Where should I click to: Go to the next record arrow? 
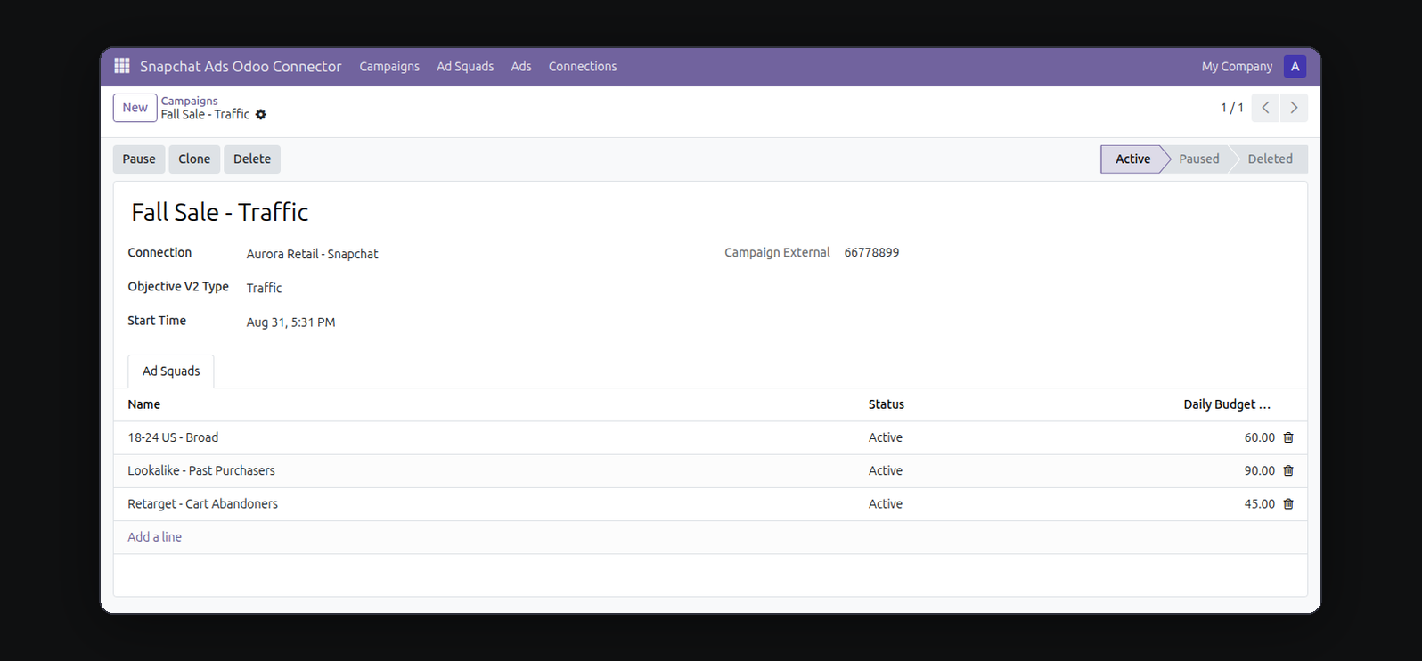pos(1294,108)
